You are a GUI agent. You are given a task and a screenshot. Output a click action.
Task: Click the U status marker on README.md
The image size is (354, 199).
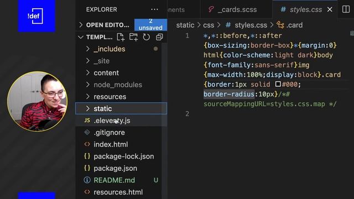point(156,180)
